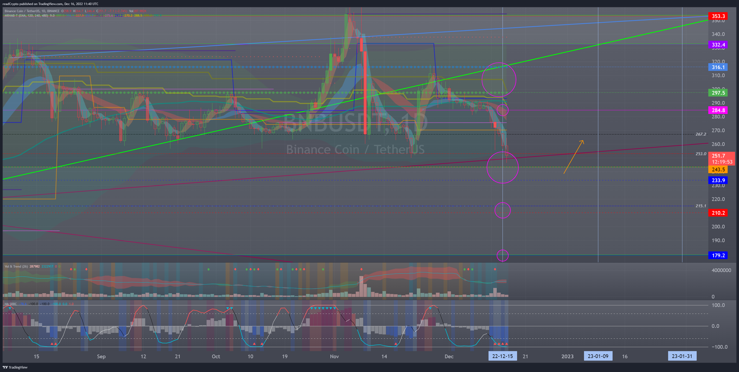Click the Dec label on time axis
Viewport: 739px width, 372px height.
(x=449, y=356)
